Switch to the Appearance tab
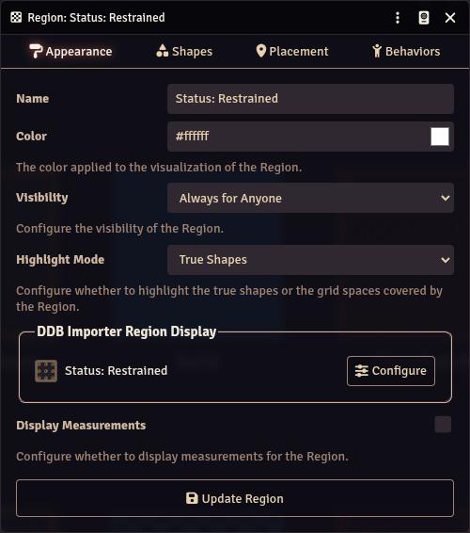 coord(70,52)
